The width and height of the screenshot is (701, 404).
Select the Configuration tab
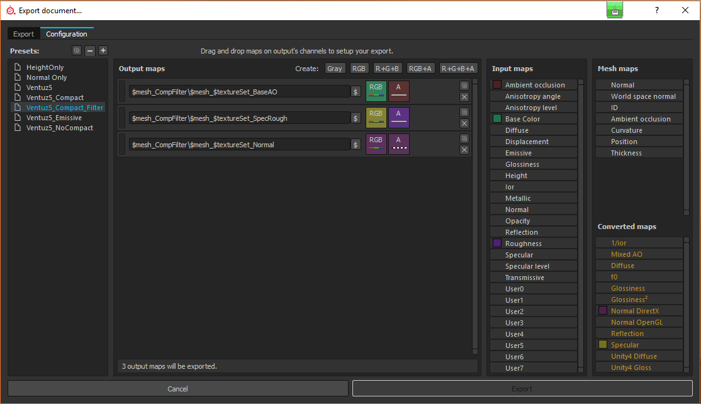[x=67, y=34]
